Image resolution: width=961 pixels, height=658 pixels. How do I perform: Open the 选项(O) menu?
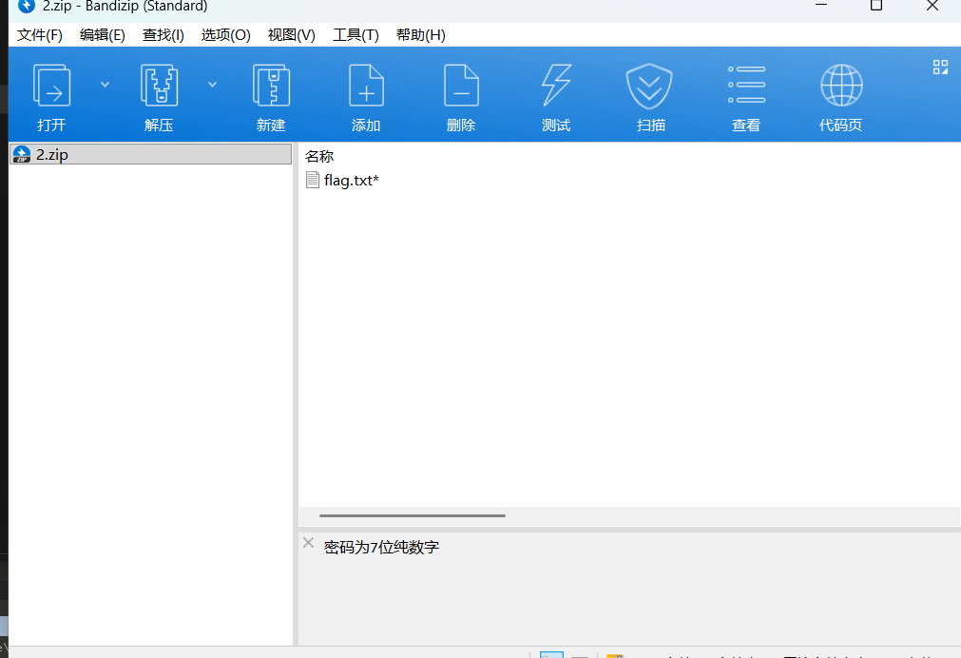pos(225,35)
